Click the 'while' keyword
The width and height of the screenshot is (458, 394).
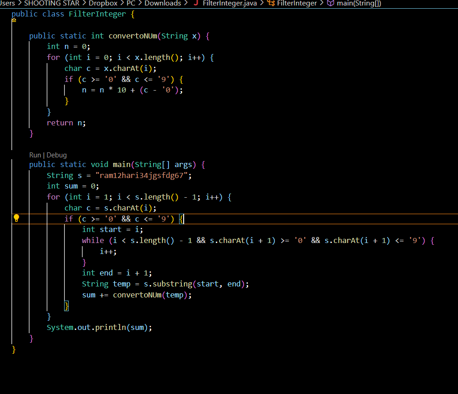[x=93, y=241]
